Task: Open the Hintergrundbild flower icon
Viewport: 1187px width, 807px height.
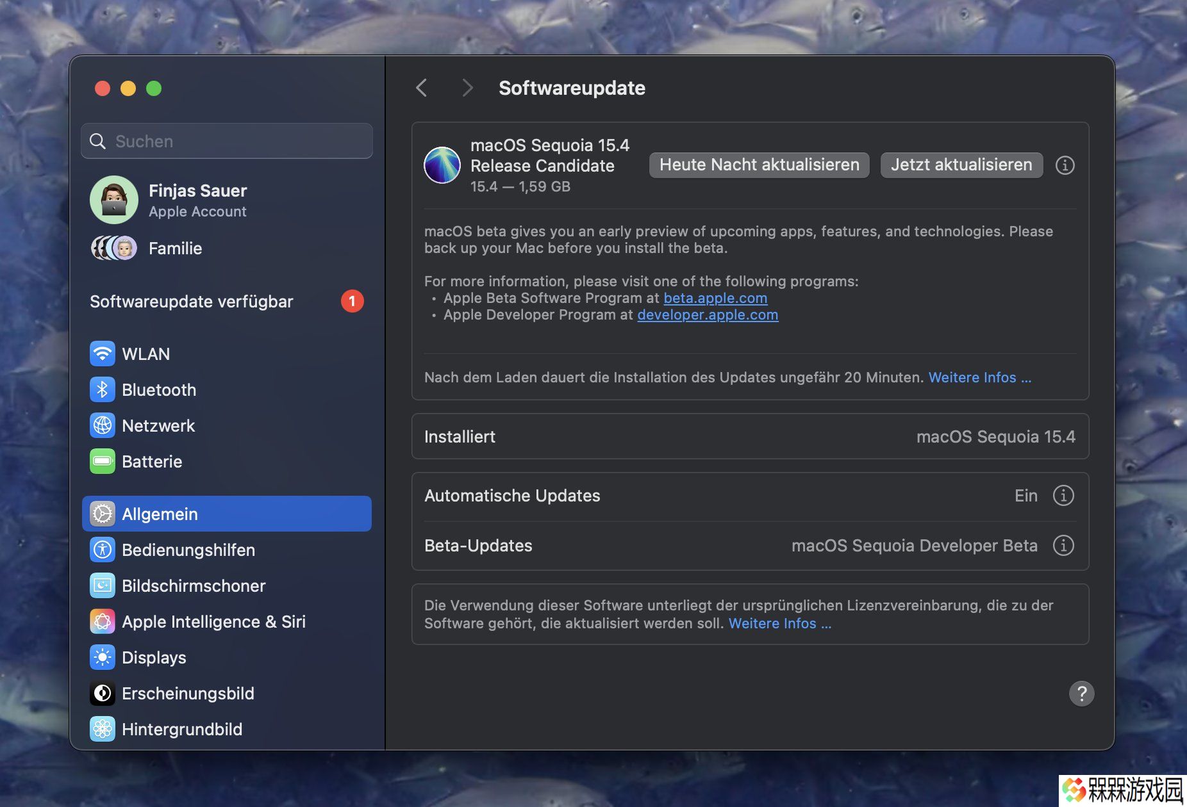Action: coord(103,729)
